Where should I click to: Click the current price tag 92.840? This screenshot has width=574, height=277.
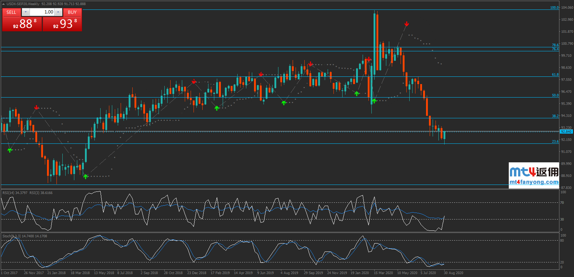(x=566, y=132)
